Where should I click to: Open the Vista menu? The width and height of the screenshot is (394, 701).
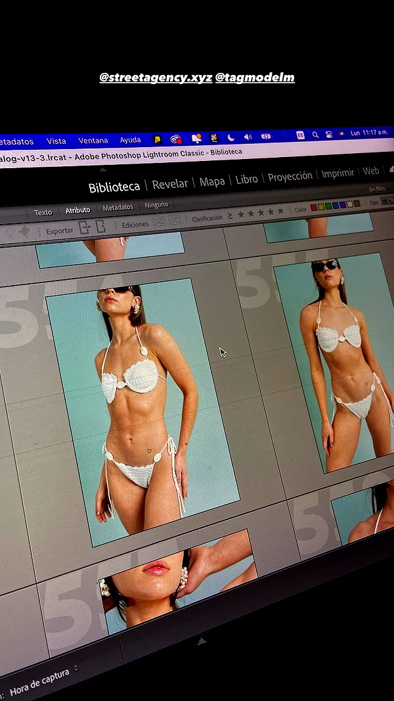[56, 141]
